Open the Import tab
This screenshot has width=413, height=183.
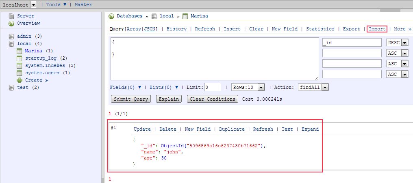point(377,29)
